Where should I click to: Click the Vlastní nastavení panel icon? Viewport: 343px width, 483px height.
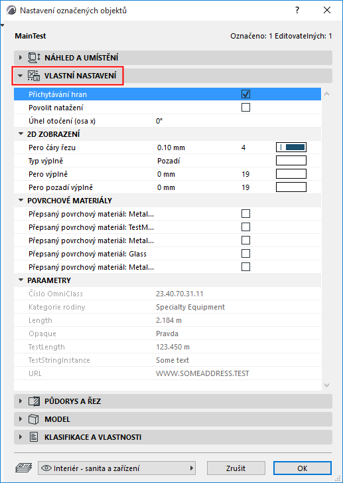coord(34,76)
